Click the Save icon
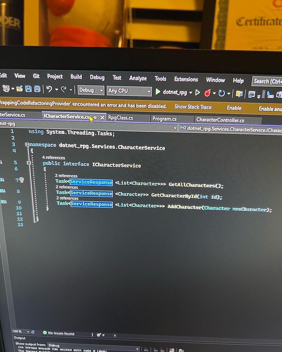The image size is (282, 352). (x=28, y=89)
